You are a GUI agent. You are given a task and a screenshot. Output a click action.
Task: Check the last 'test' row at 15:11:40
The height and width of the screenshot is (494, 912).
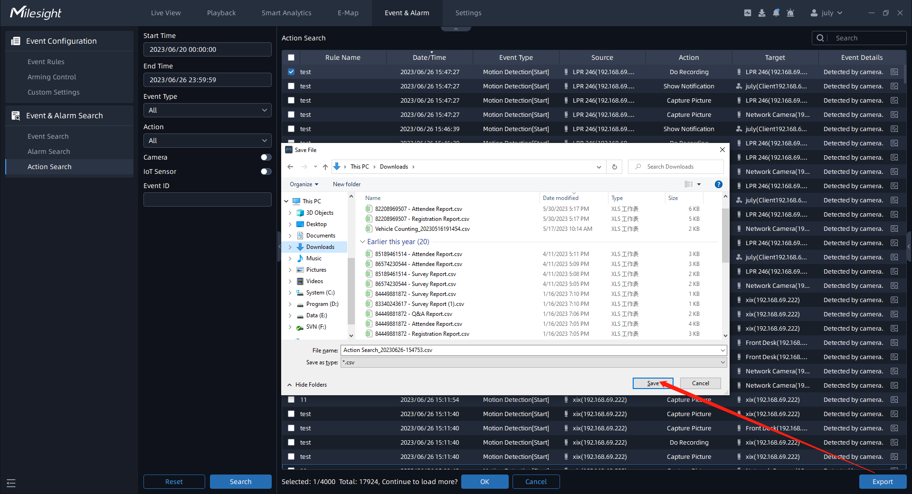pyautogui.click(x=291, y=456)
